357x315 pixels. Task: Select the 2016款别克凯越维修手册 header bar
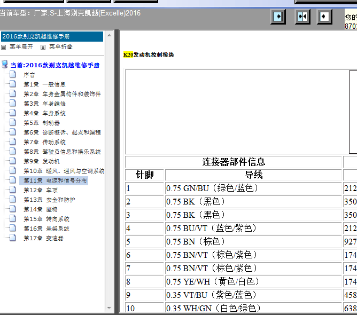52,36
